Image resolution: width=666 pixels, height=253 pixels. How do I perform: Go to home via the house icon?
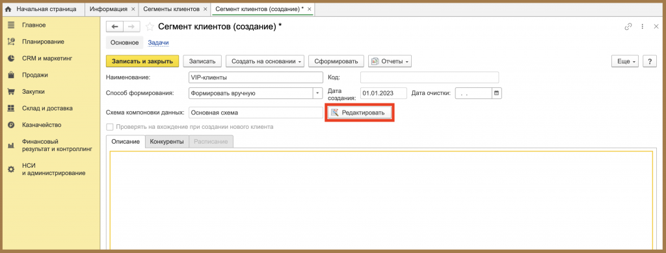tap(8, 9)
